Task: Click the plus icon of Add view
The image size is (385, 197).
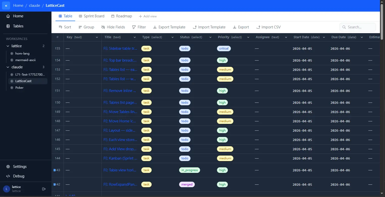Action: [141, 16]
